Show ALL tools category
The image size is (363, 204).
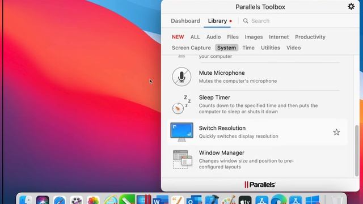pyautogui.click(x=195, y=37)
